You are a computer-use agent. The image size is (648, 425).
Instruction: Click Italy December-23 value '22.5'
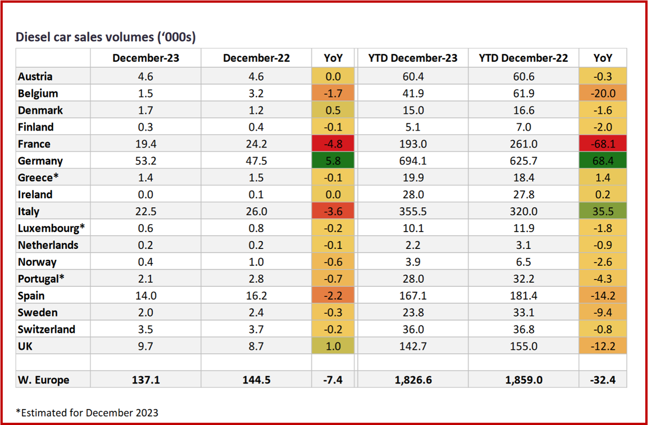point(146,211)
